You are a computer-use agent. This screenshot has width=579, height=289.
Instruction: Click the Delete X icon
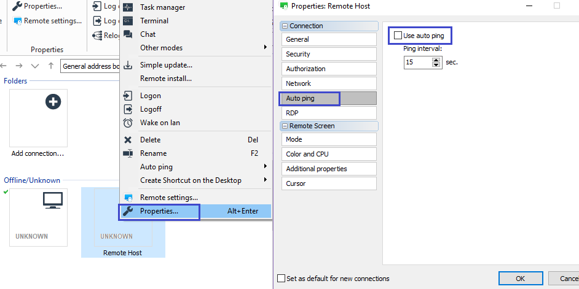click(x=128, y=140)
